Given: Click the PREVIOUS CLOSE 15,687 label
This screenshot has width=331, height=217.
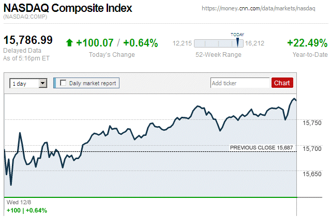Looking at the screenshot, I should tap(261, 148).
